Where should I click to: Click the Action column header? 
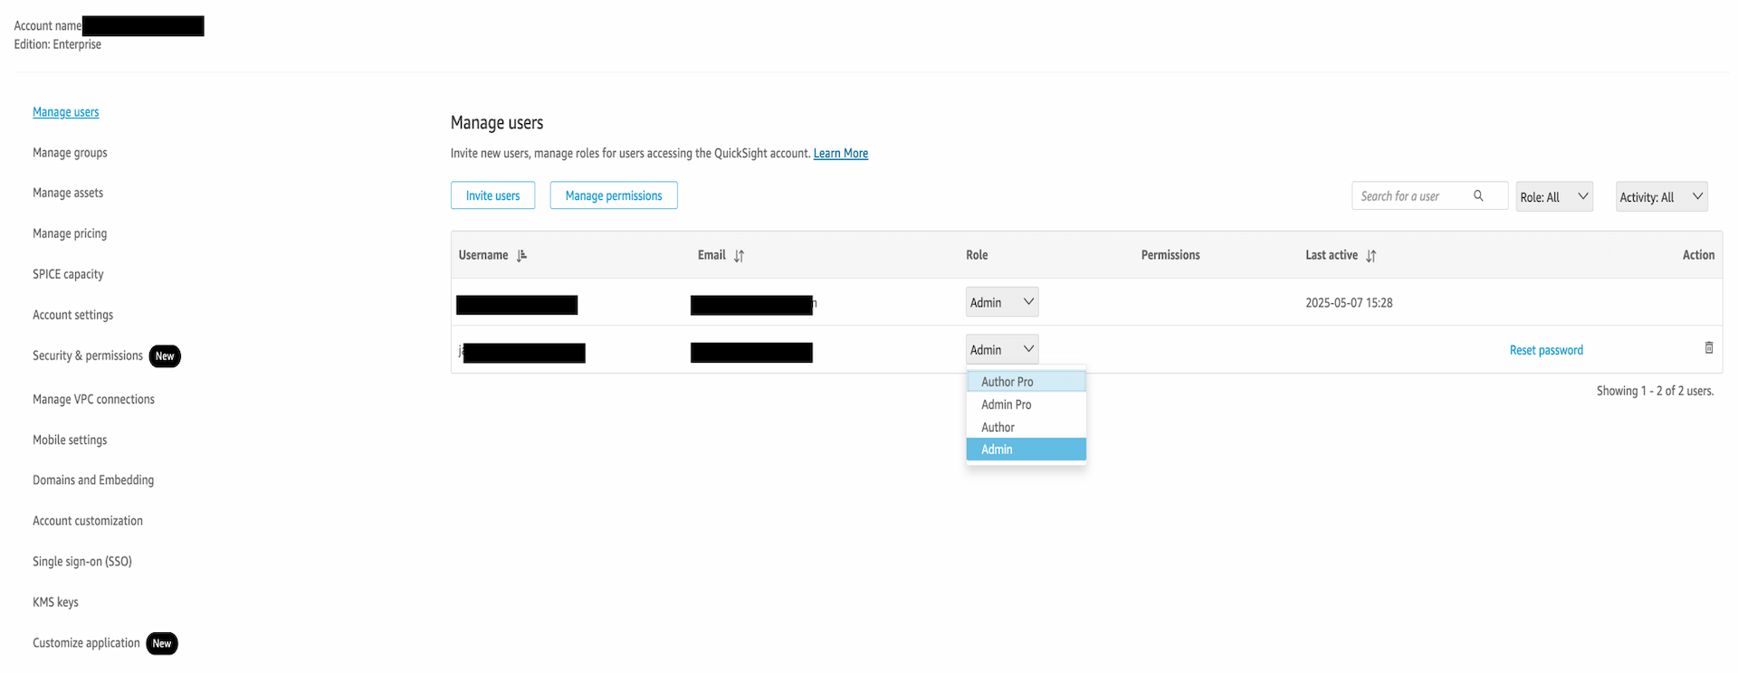point(1698,255)
